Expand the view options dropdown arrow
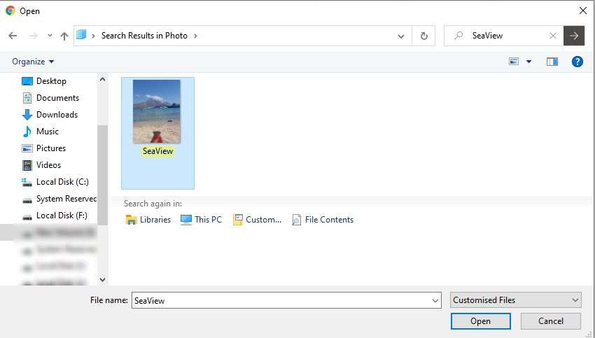 click(x=528, y=62)
